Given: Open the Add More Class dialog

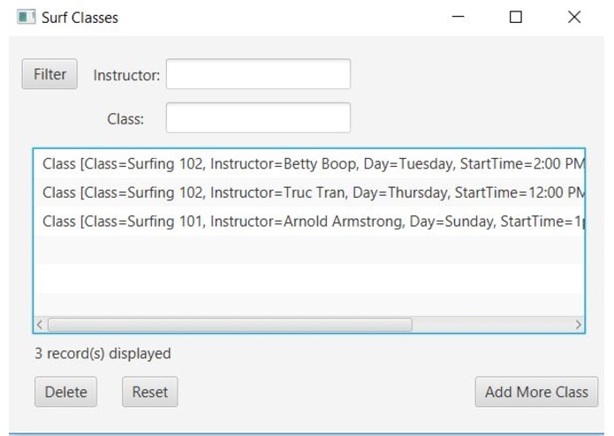Looking at the screenshot, I should click(x=536, y=393).
